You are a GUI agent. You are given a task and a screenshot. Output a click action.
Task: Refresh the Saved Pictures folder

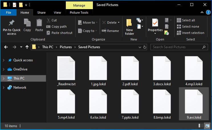145,47
